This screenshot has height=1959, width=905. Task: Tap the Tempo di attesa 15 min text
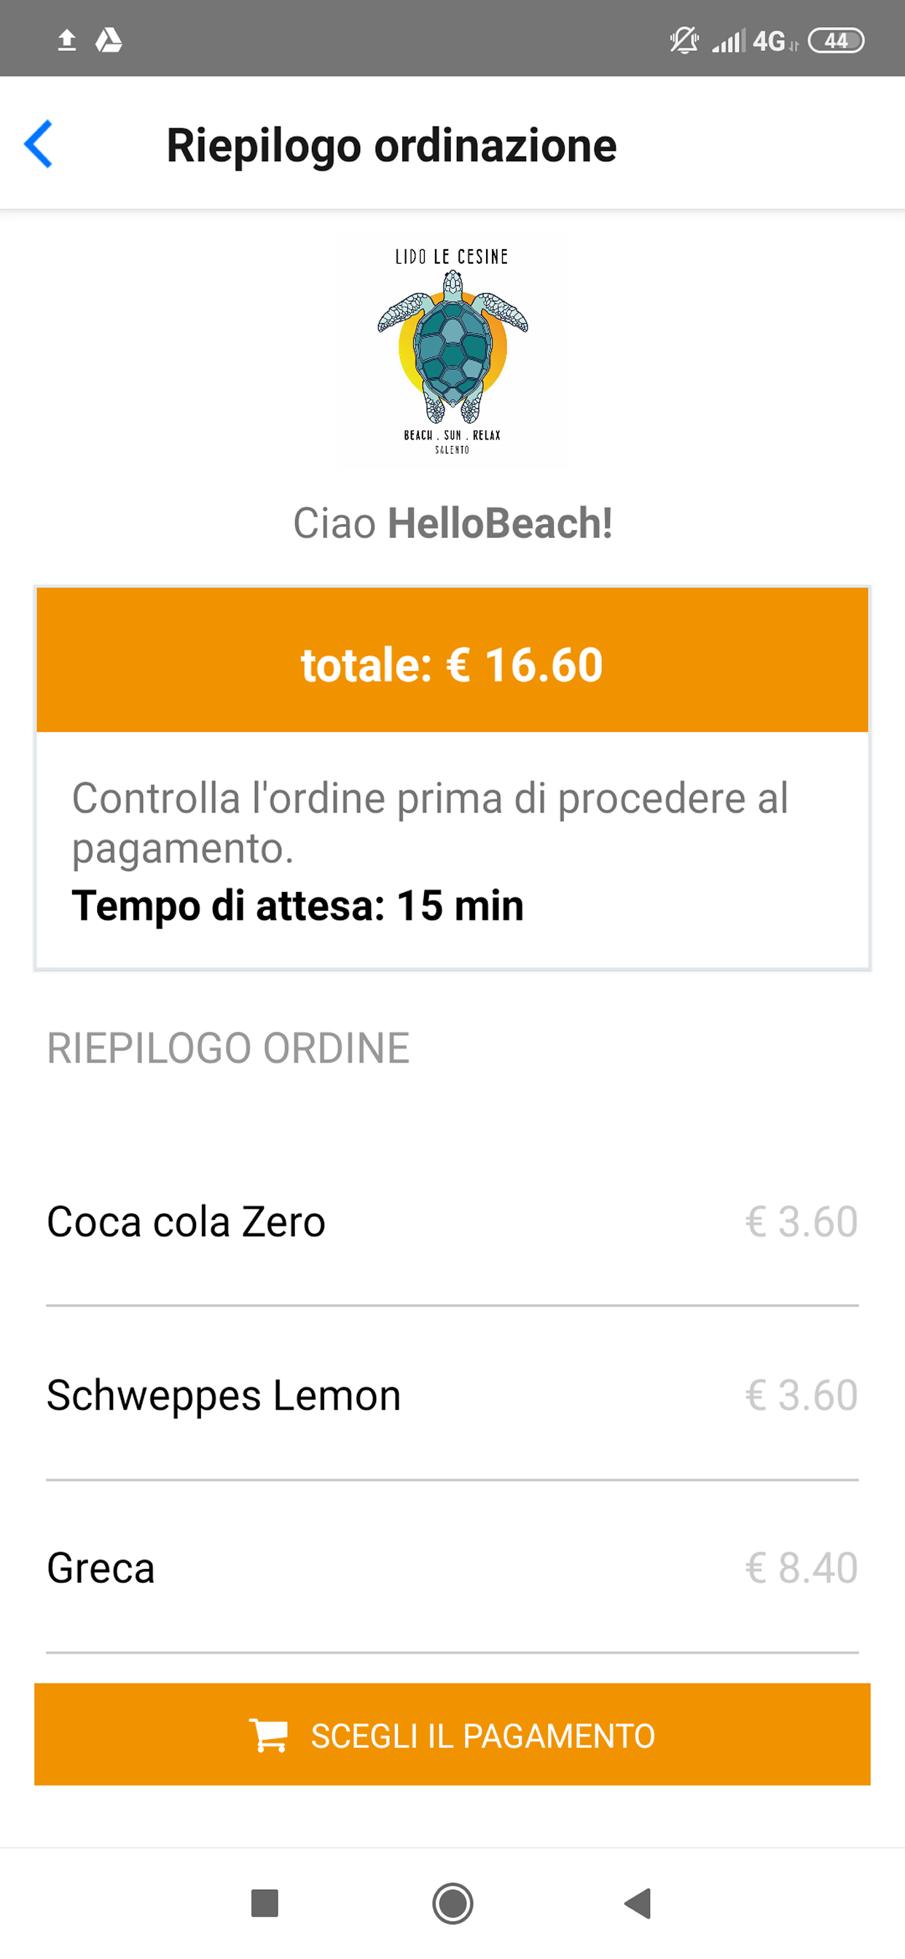coord(297,906)
